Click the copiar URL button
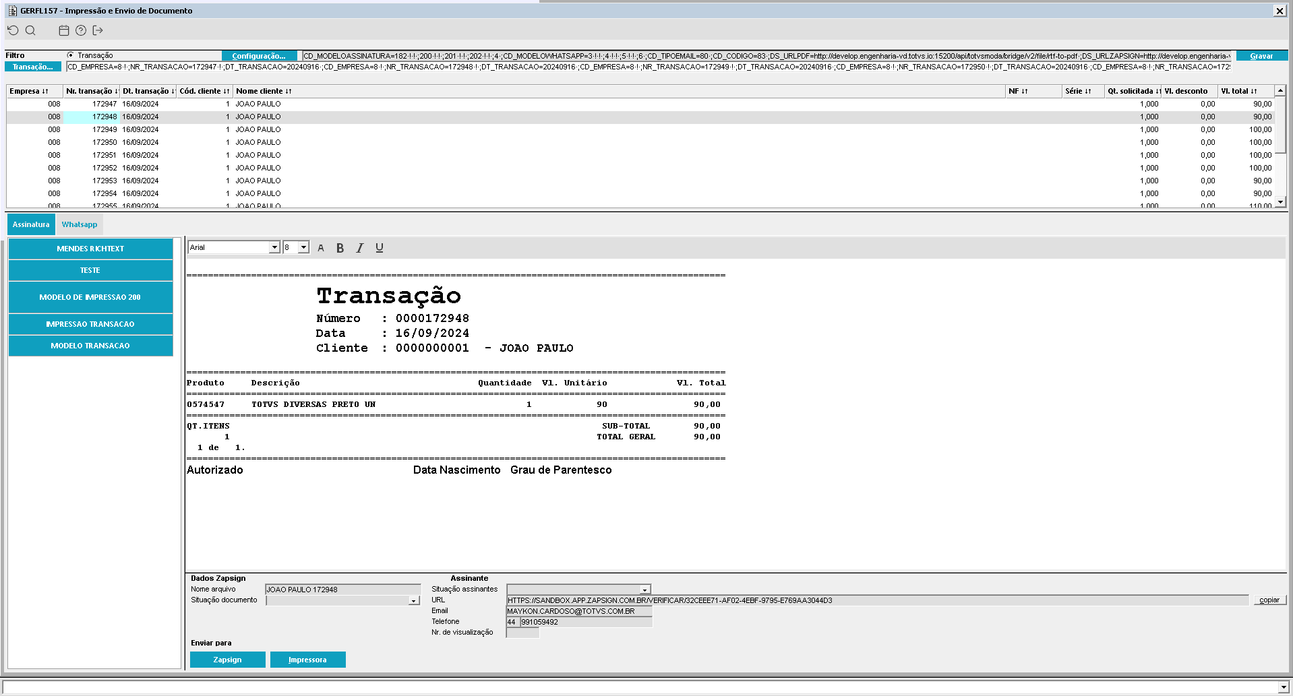Image resolution: width=1293 pixels, height=696 pixels. point(1269,600)
